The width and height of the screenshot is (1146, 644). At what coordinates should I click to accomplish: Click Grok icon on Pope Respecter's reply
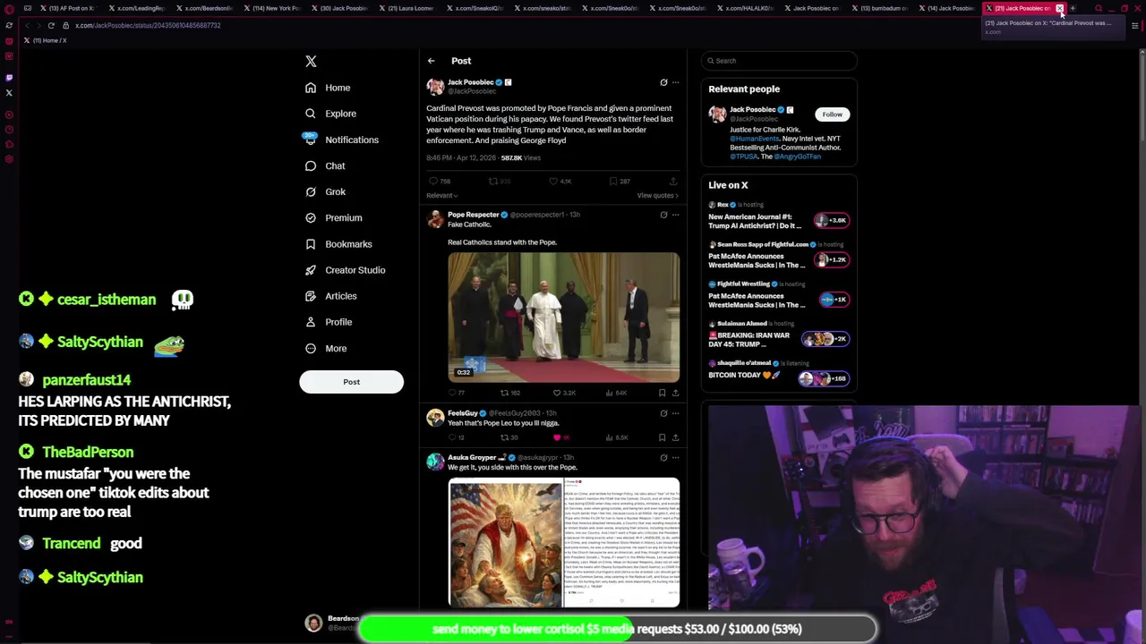pyautogui.click(x=663, y=215)
